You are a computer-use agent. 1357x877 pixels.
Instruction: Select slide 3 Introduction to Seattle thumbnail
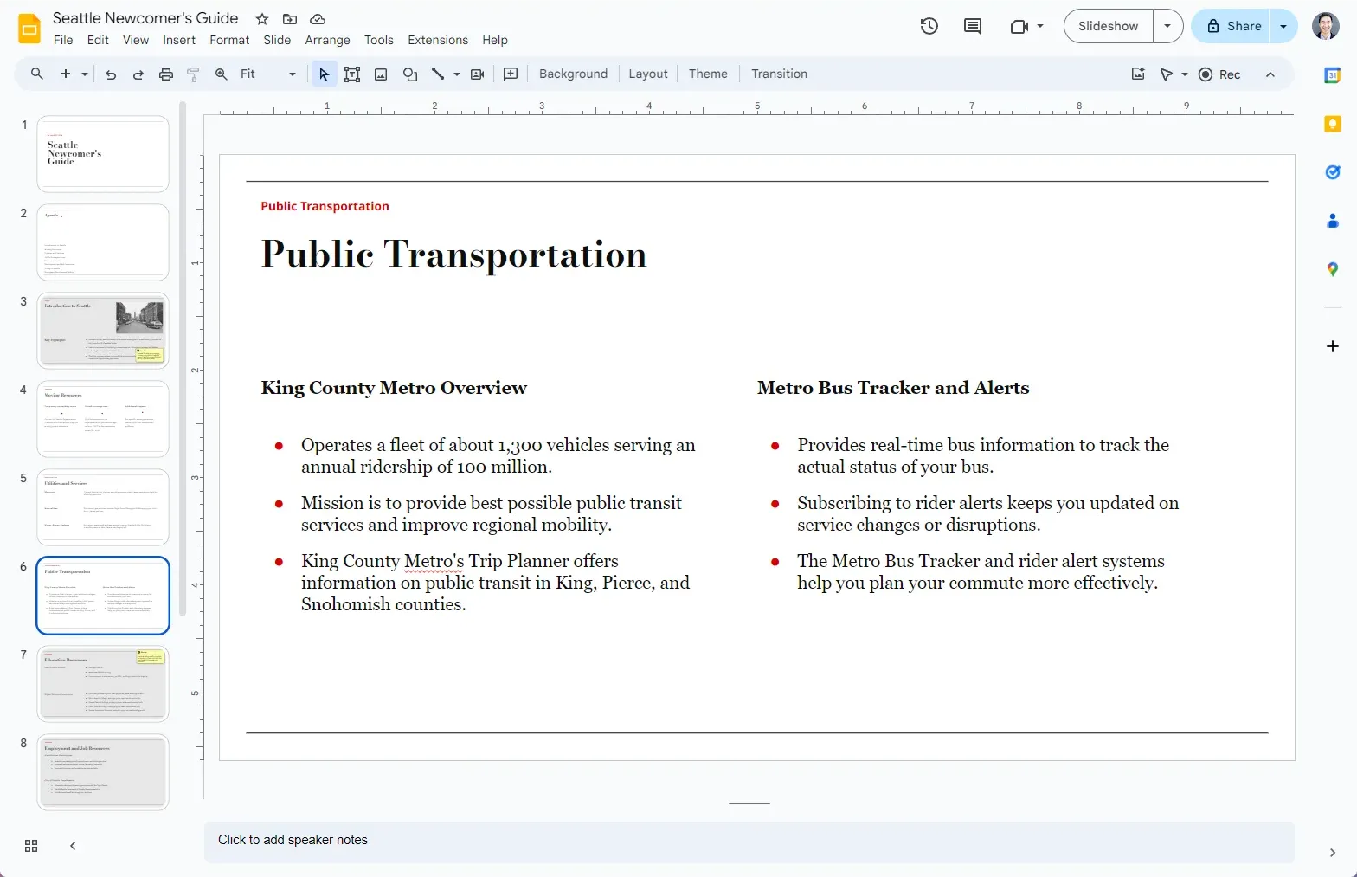(x=103, y=331)
